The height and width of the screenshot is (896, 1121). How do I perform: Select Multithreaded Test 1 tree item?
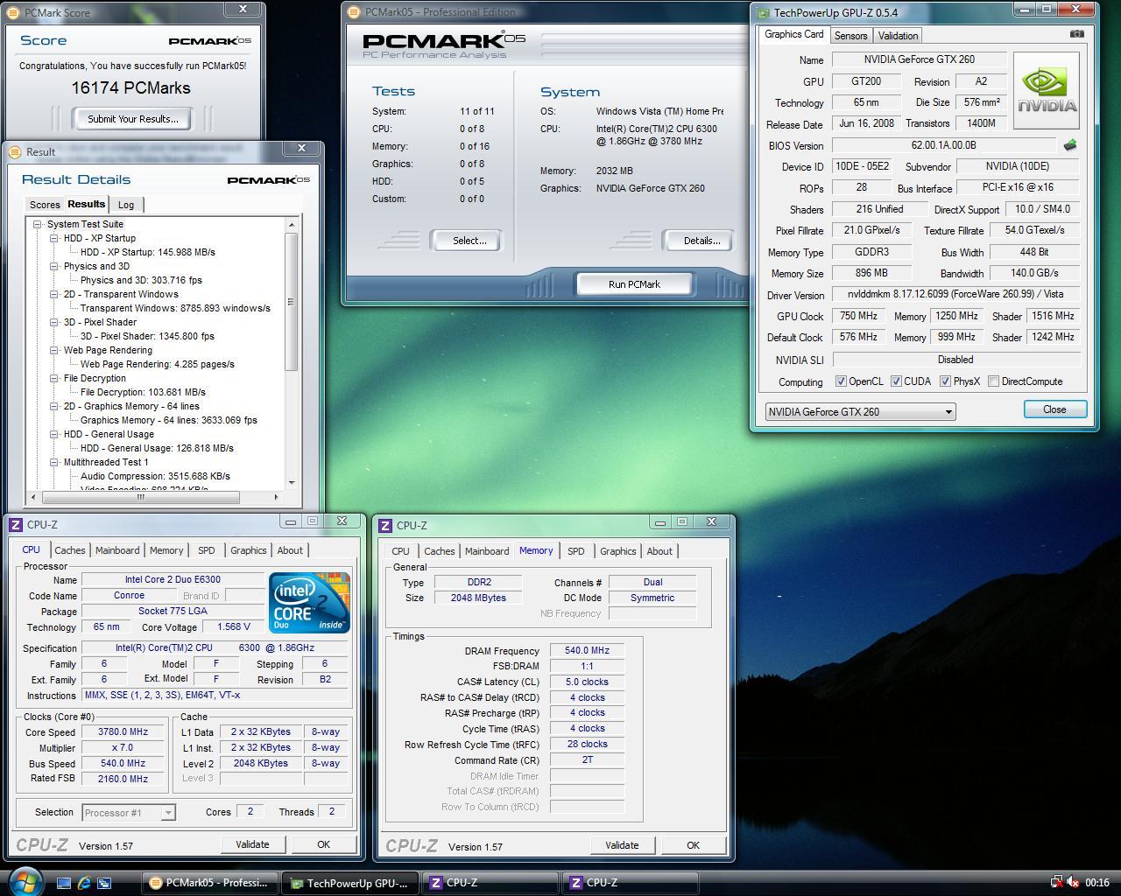point(106,462)
